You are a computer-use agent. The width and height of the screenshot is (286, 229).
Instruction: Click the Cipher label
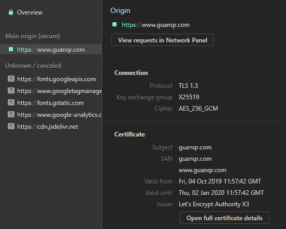(x=163, y=109)
